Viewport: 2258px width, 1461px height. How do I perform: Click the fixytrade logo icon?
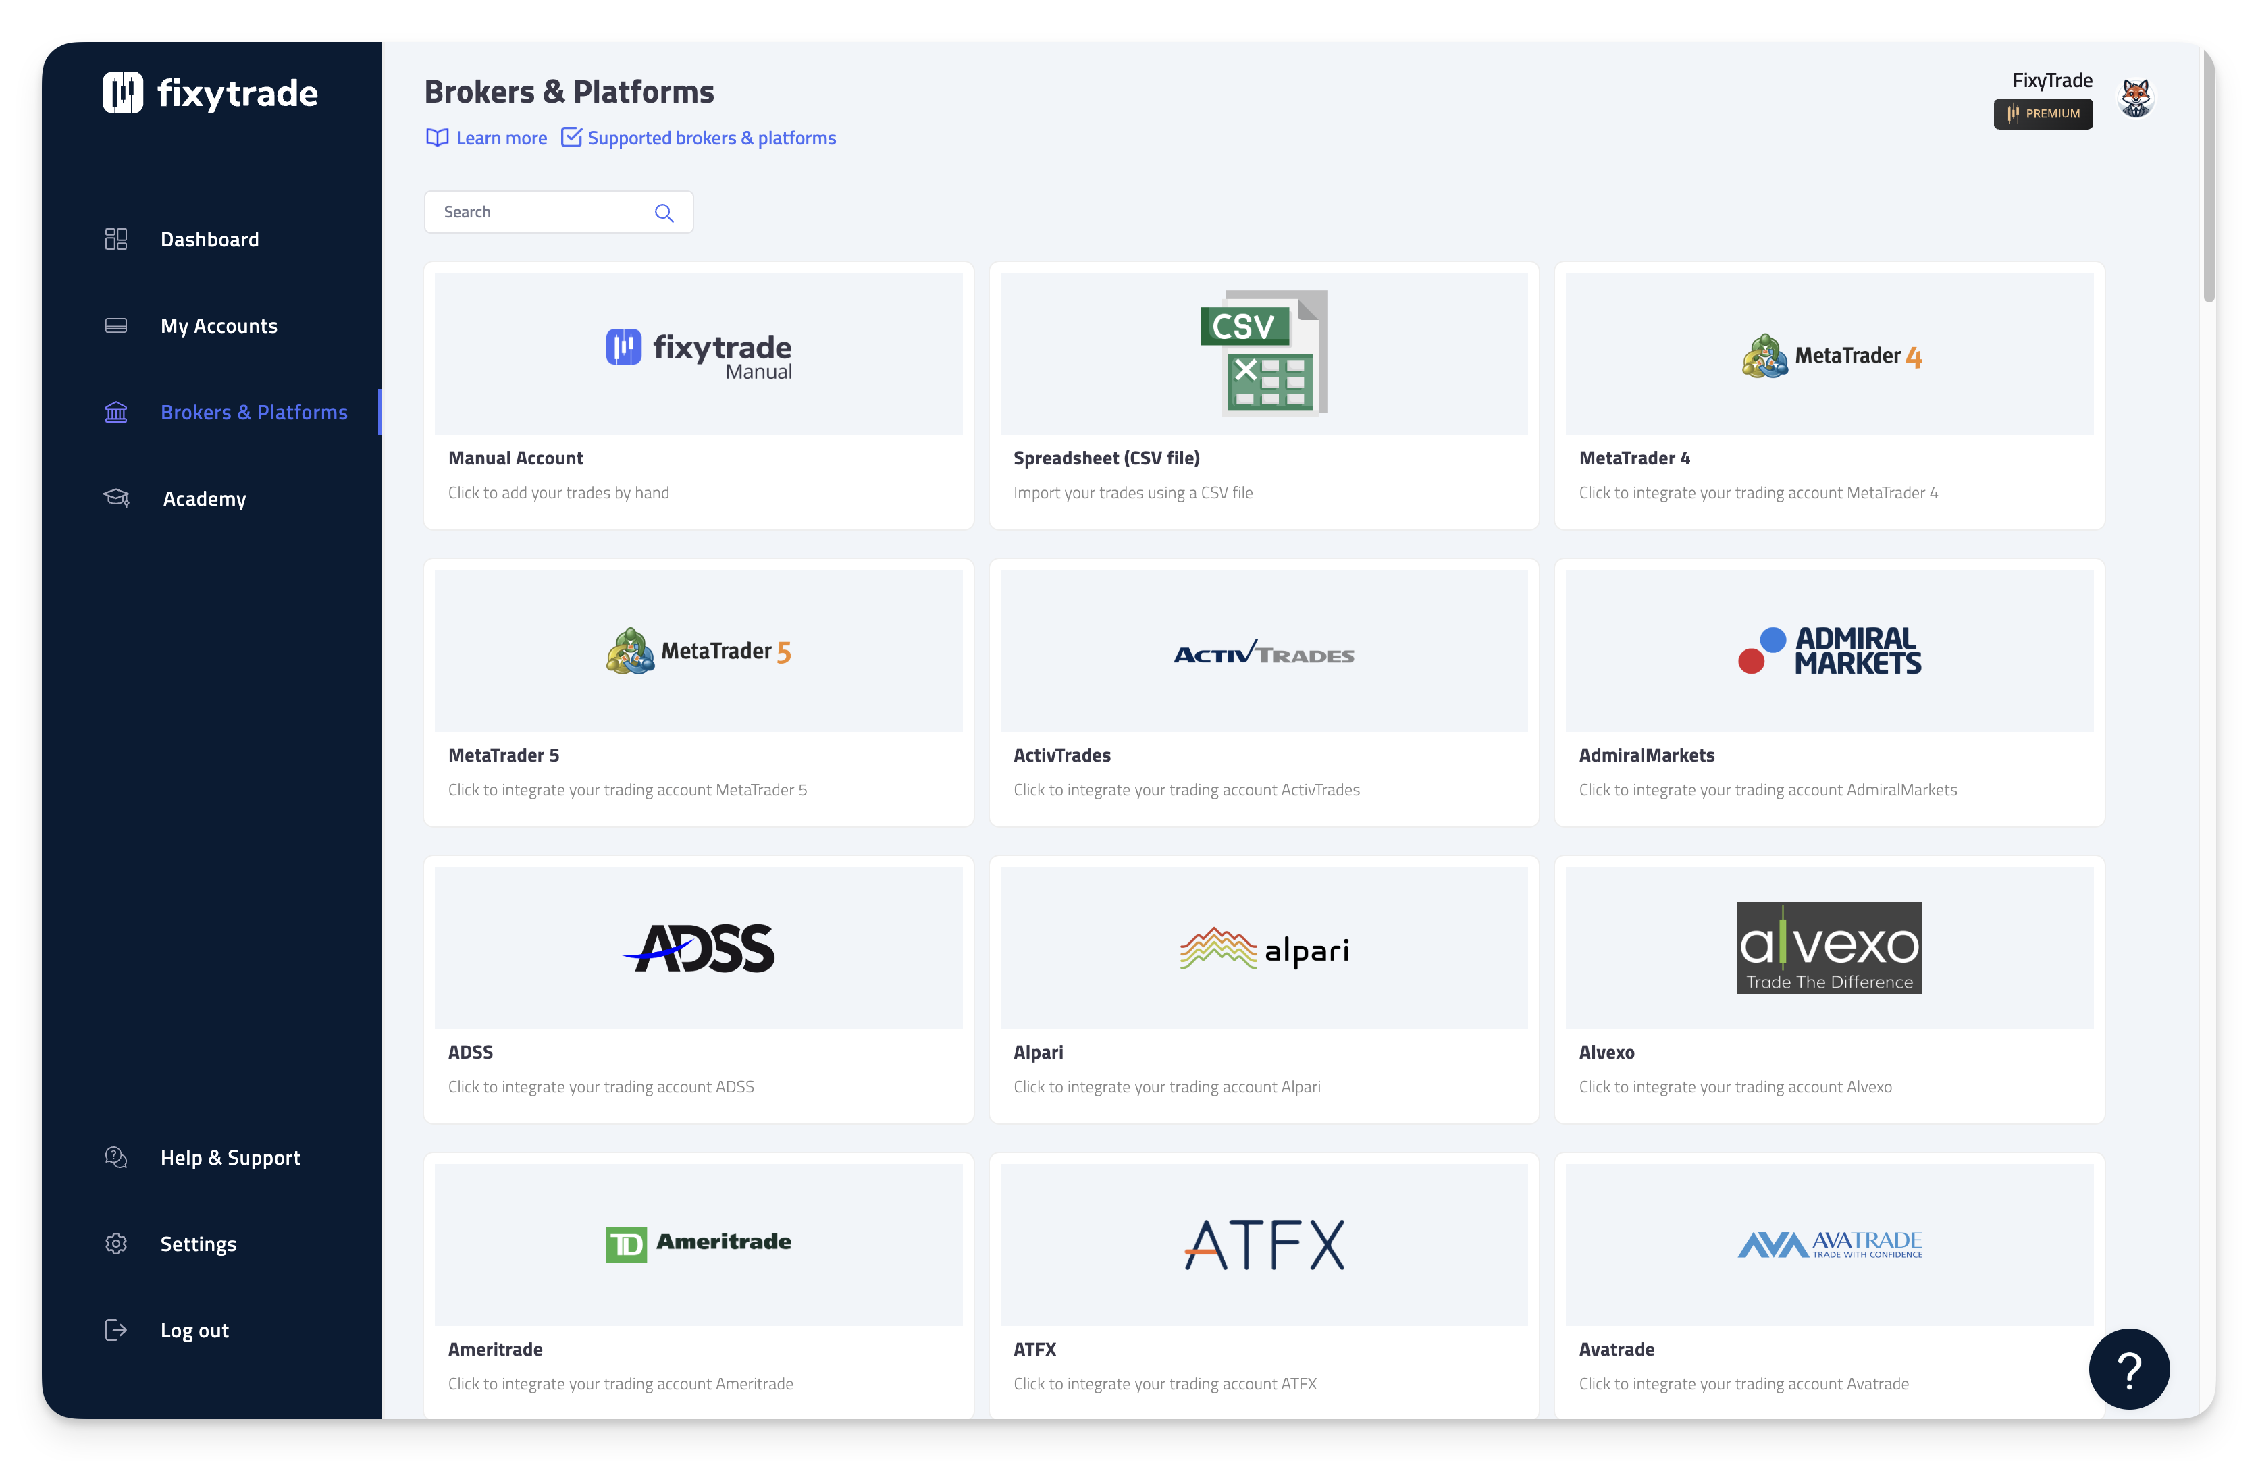122,93
